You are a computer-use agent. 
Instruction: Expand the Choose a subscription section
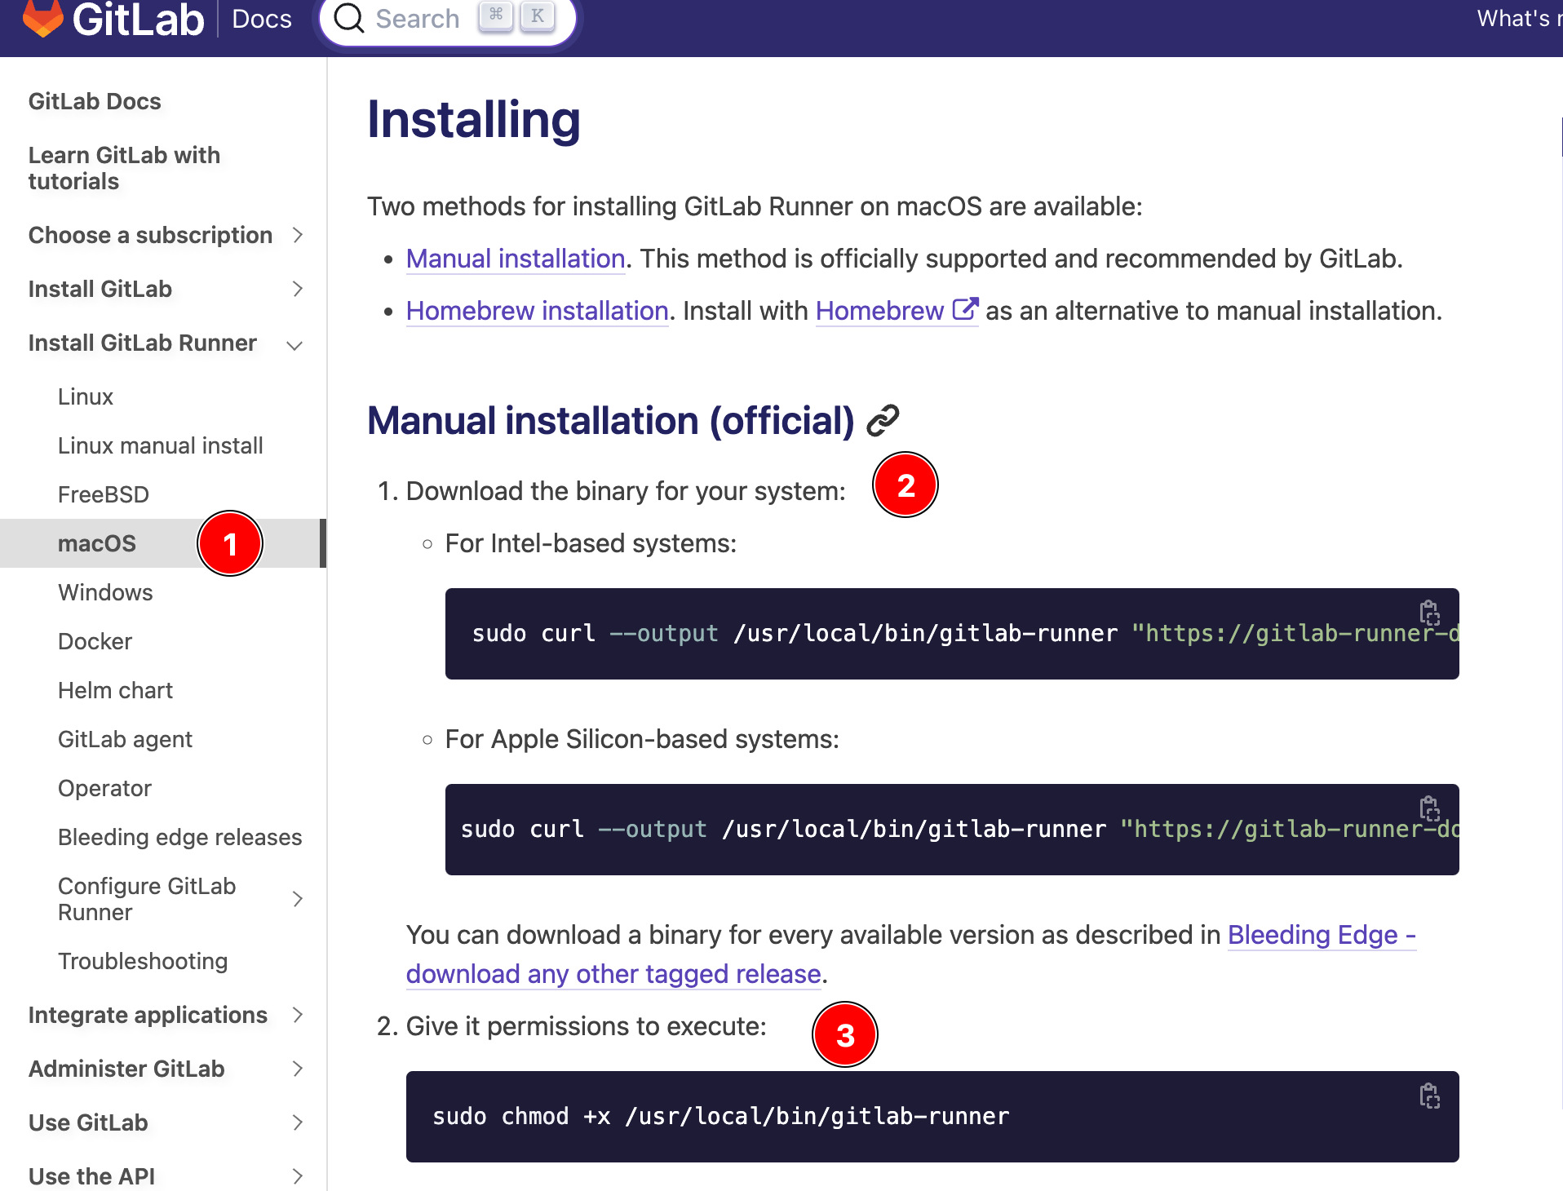coord(298,236)
